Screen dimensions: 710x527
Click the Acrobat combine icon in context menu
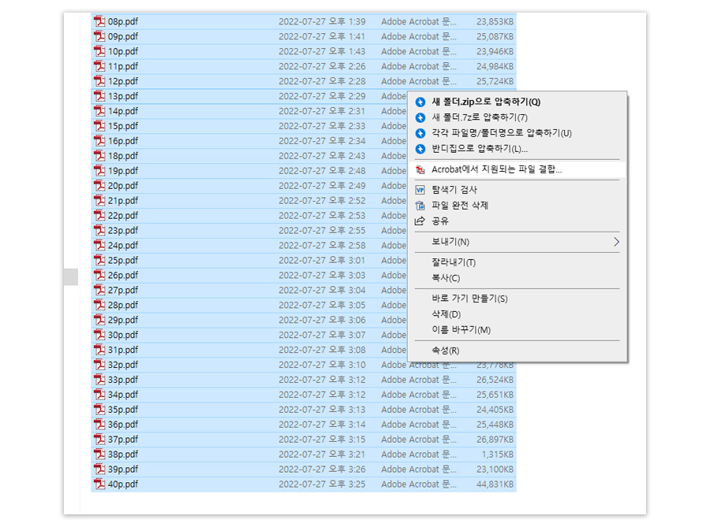click(x=420, y=169)
